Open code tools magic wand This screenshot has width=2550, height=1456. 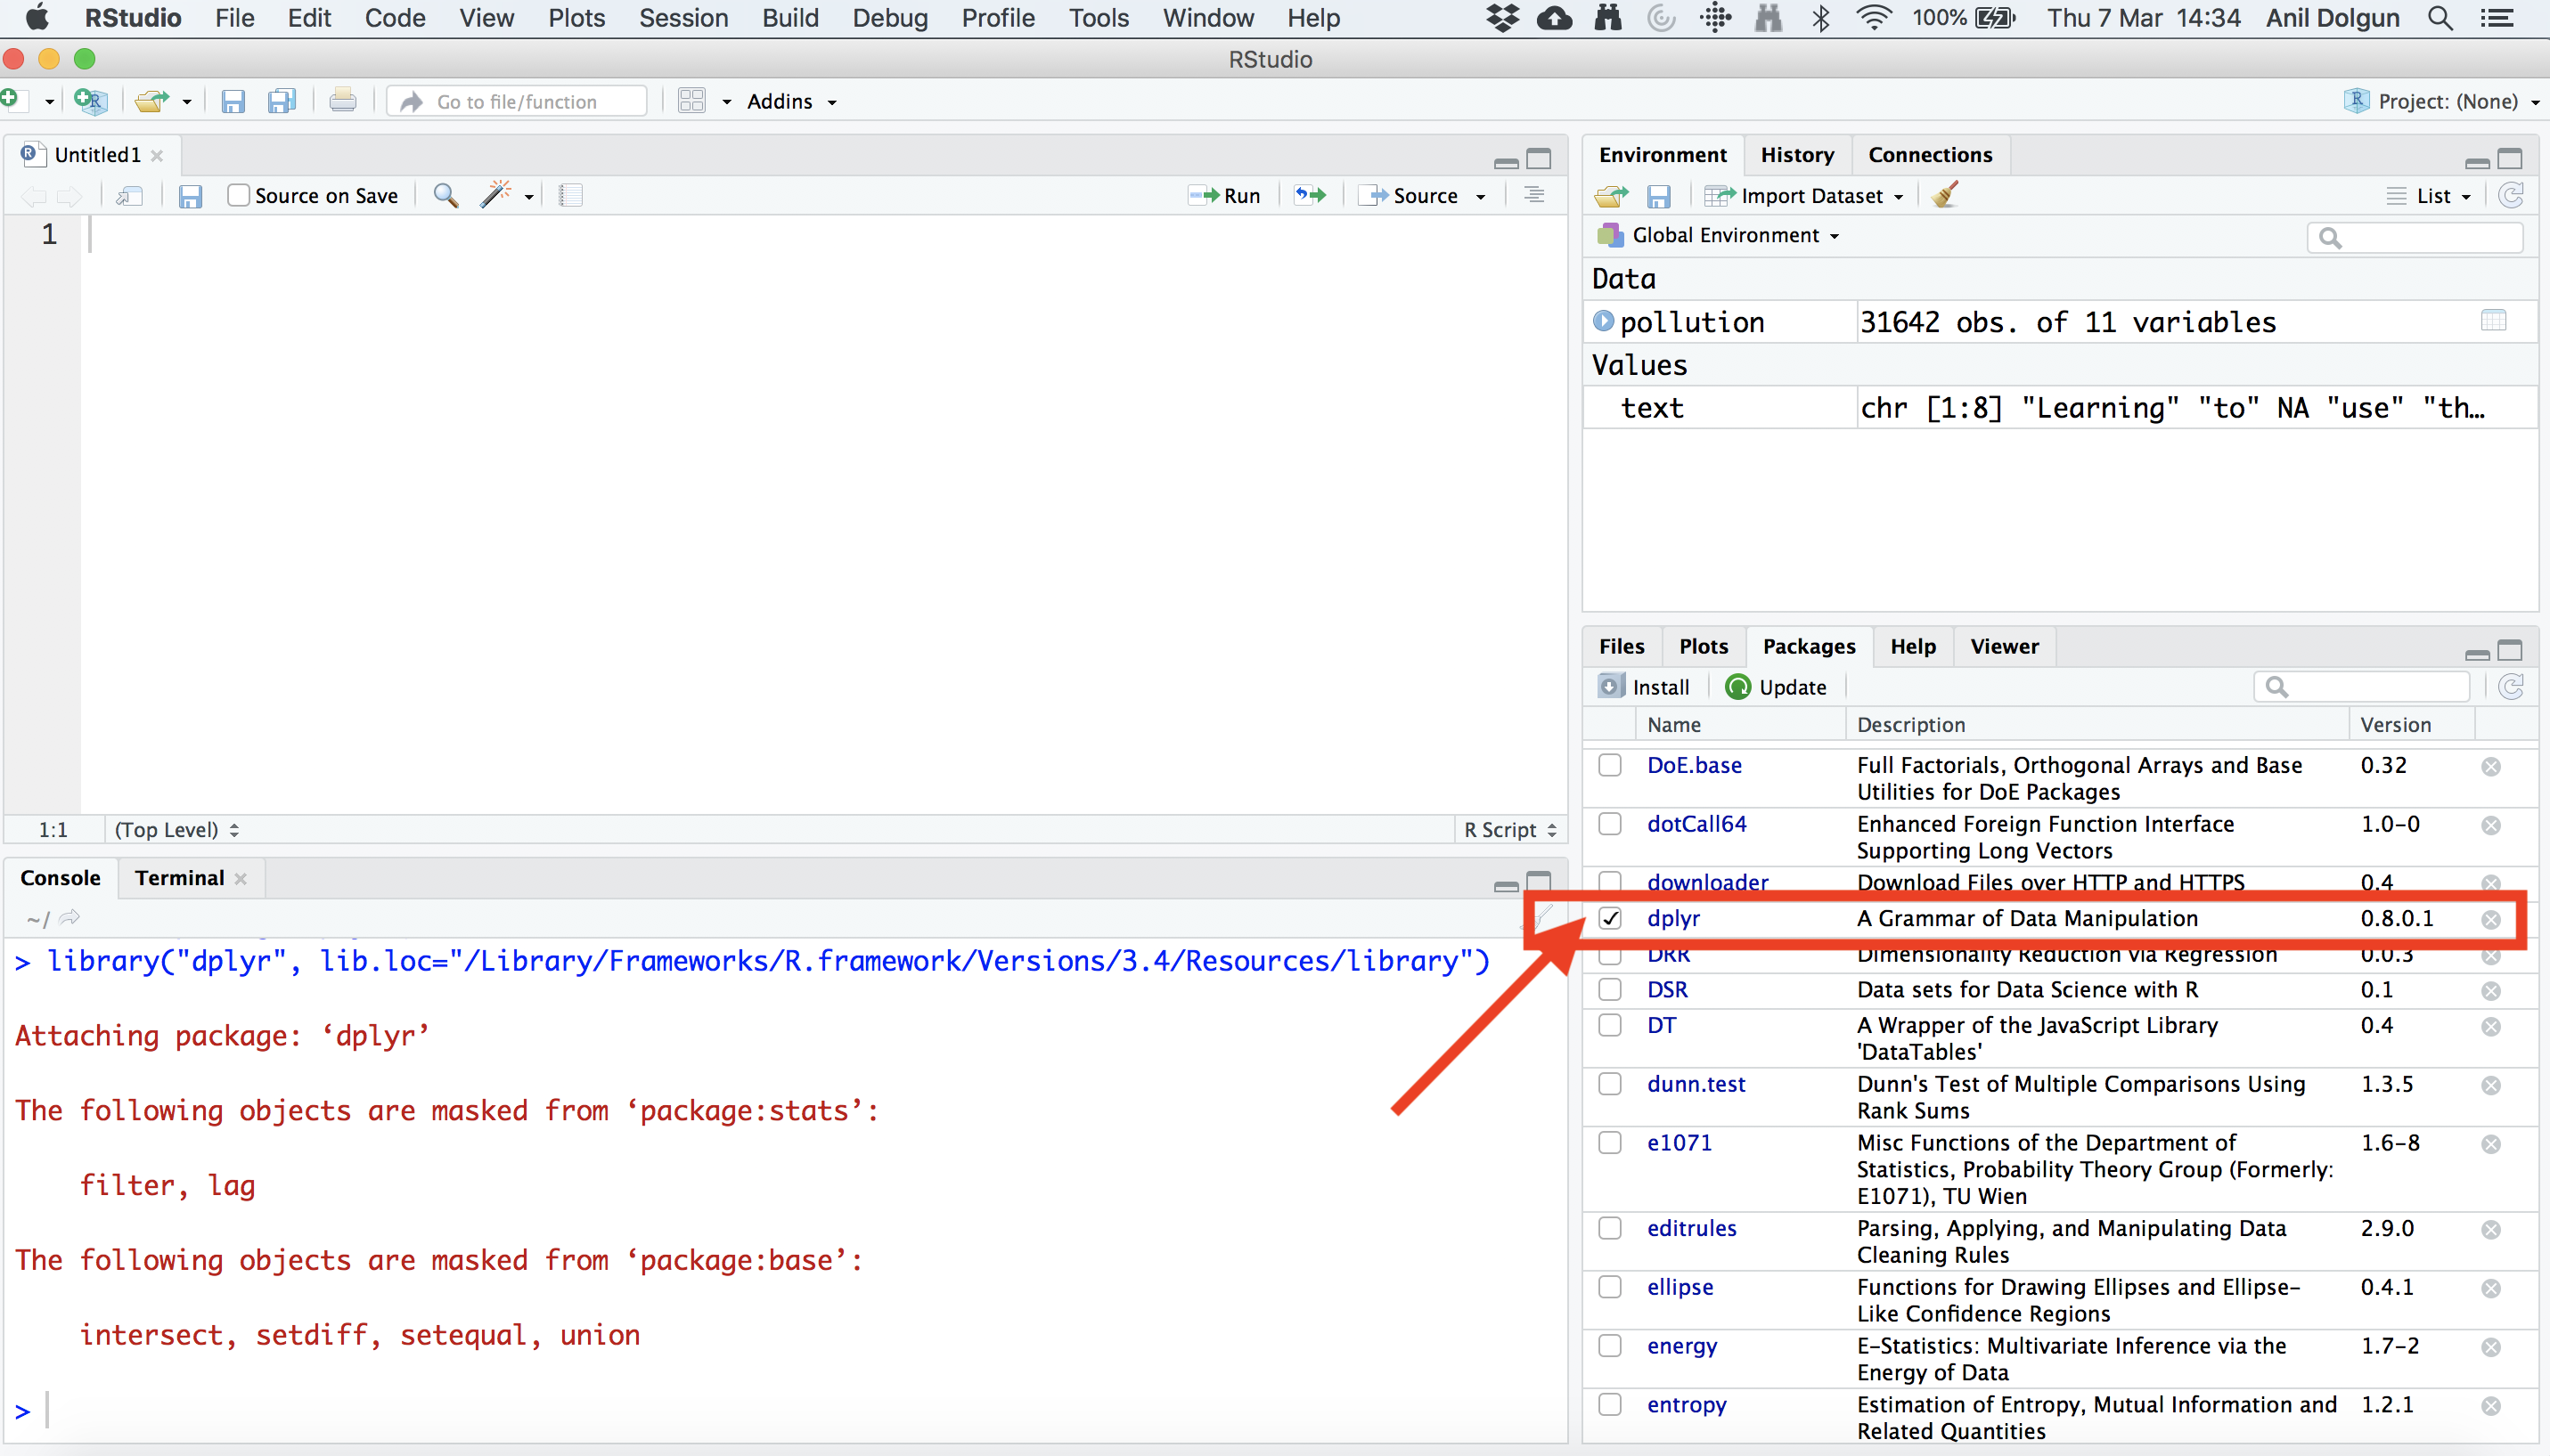click(x=495, y=195)
